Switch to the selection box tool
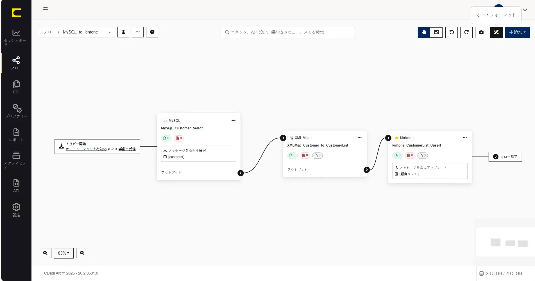 tap(436, 32)
